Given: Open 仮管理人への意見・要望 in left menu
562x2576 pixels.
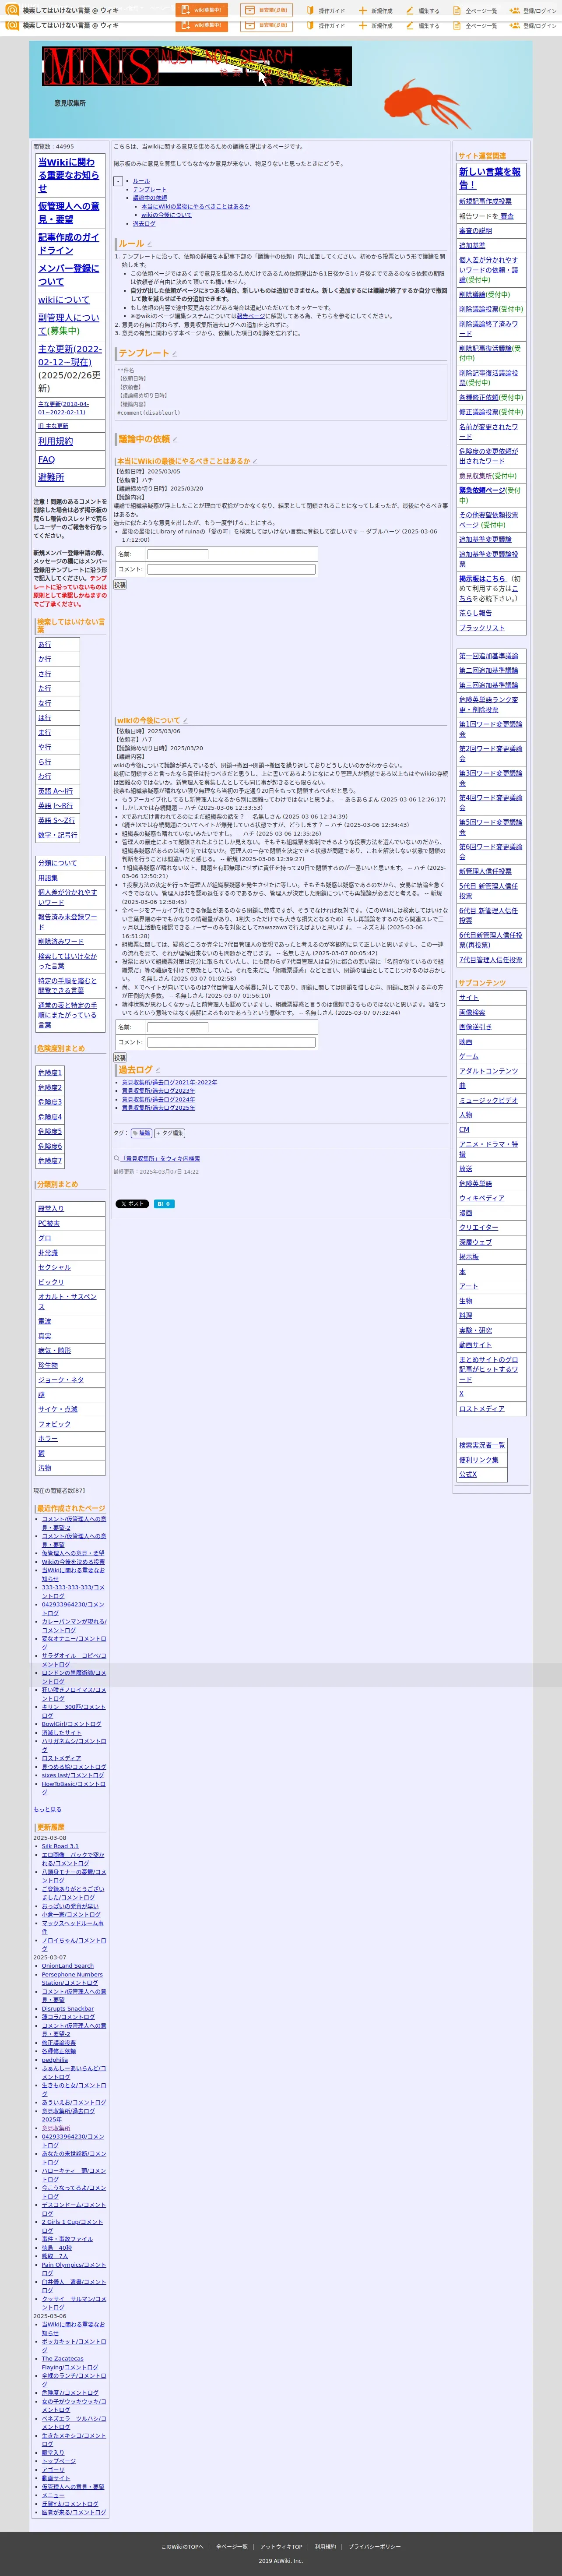Looking at the screenshot, I should pyautogui.click(x=69, y=213).
